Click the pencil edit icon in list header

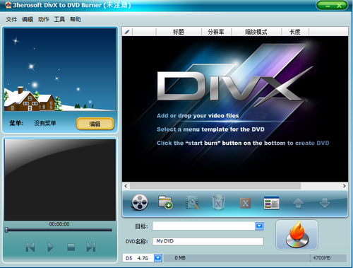[x=127, y=32]
